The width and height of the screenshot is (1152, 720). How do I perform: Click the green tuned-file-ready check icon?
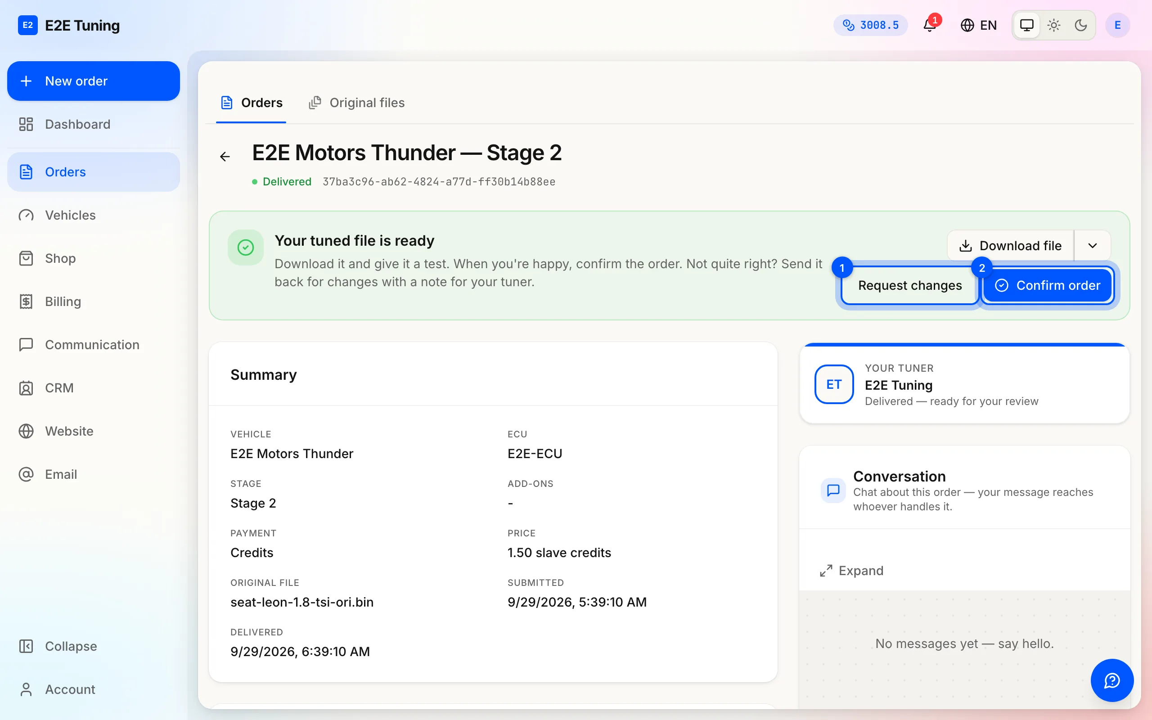(246, 247)
